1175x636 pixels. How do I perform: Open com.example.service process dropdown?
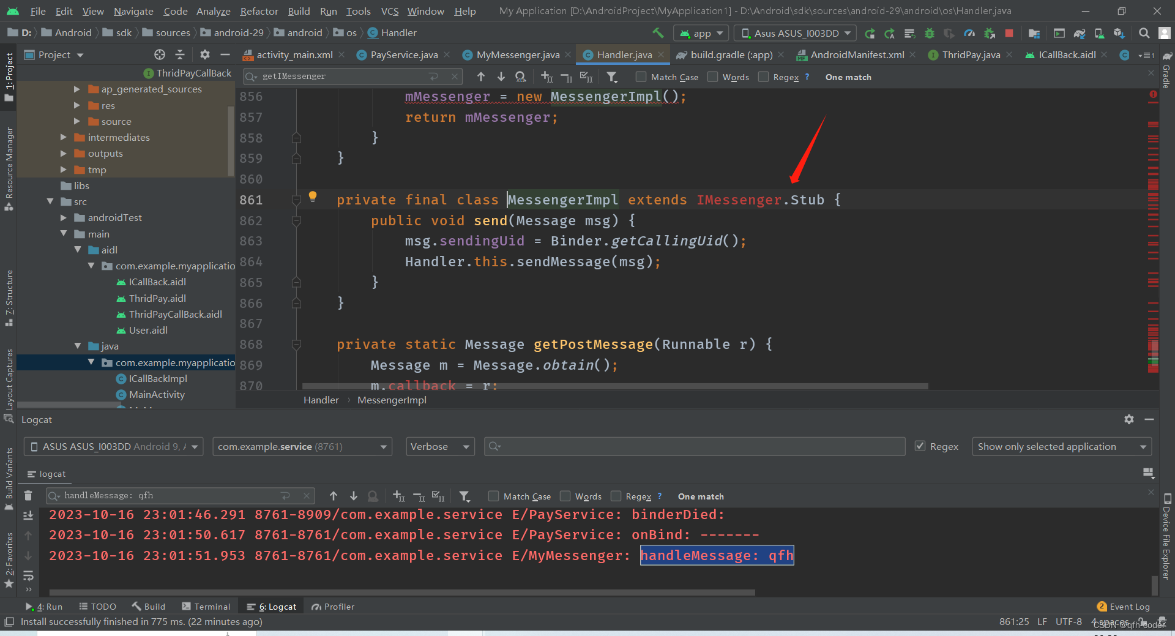(x=302, y=446)
